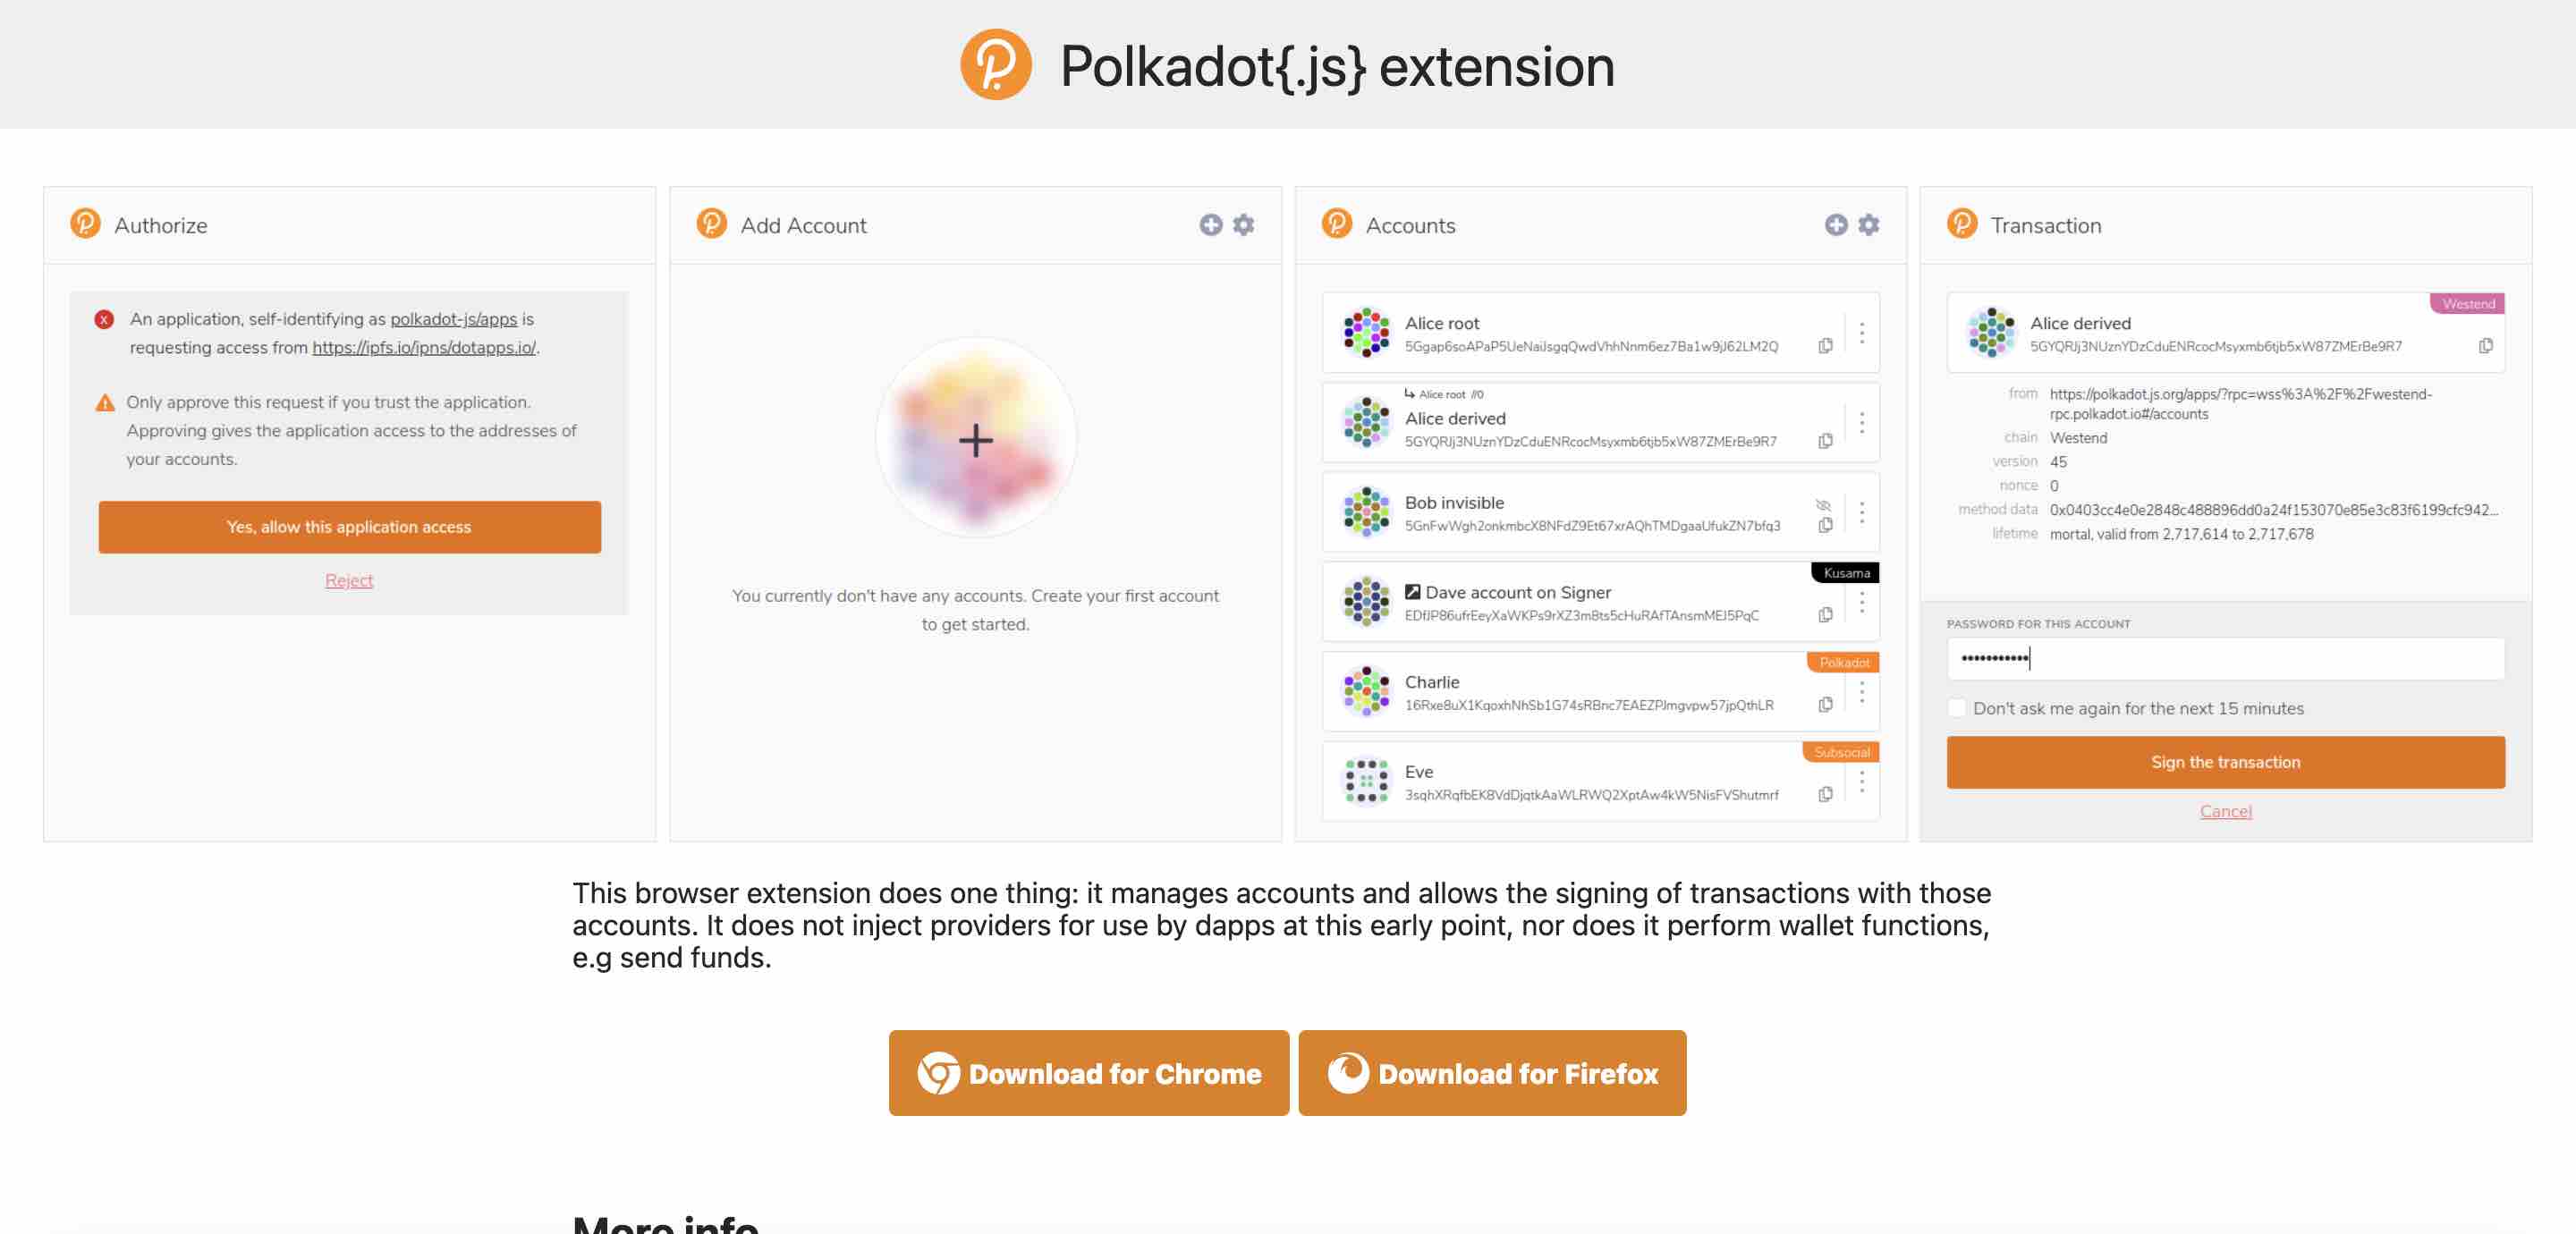Image resolution: width=2576 pixels, height=1234 pixels.
Task: Toggle visibility of Bob invisible account
Action: click(1823, 505)
